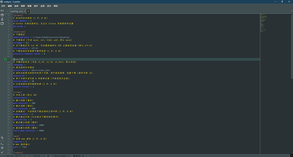
Task: Click the concurrency = line
Action: pyautogui.click(x=21, y=98)
